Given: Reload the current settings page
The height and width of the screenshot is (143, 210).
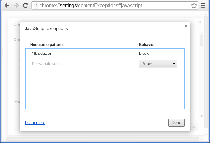Looking at the screenshot, I should [x=25, y=5].
